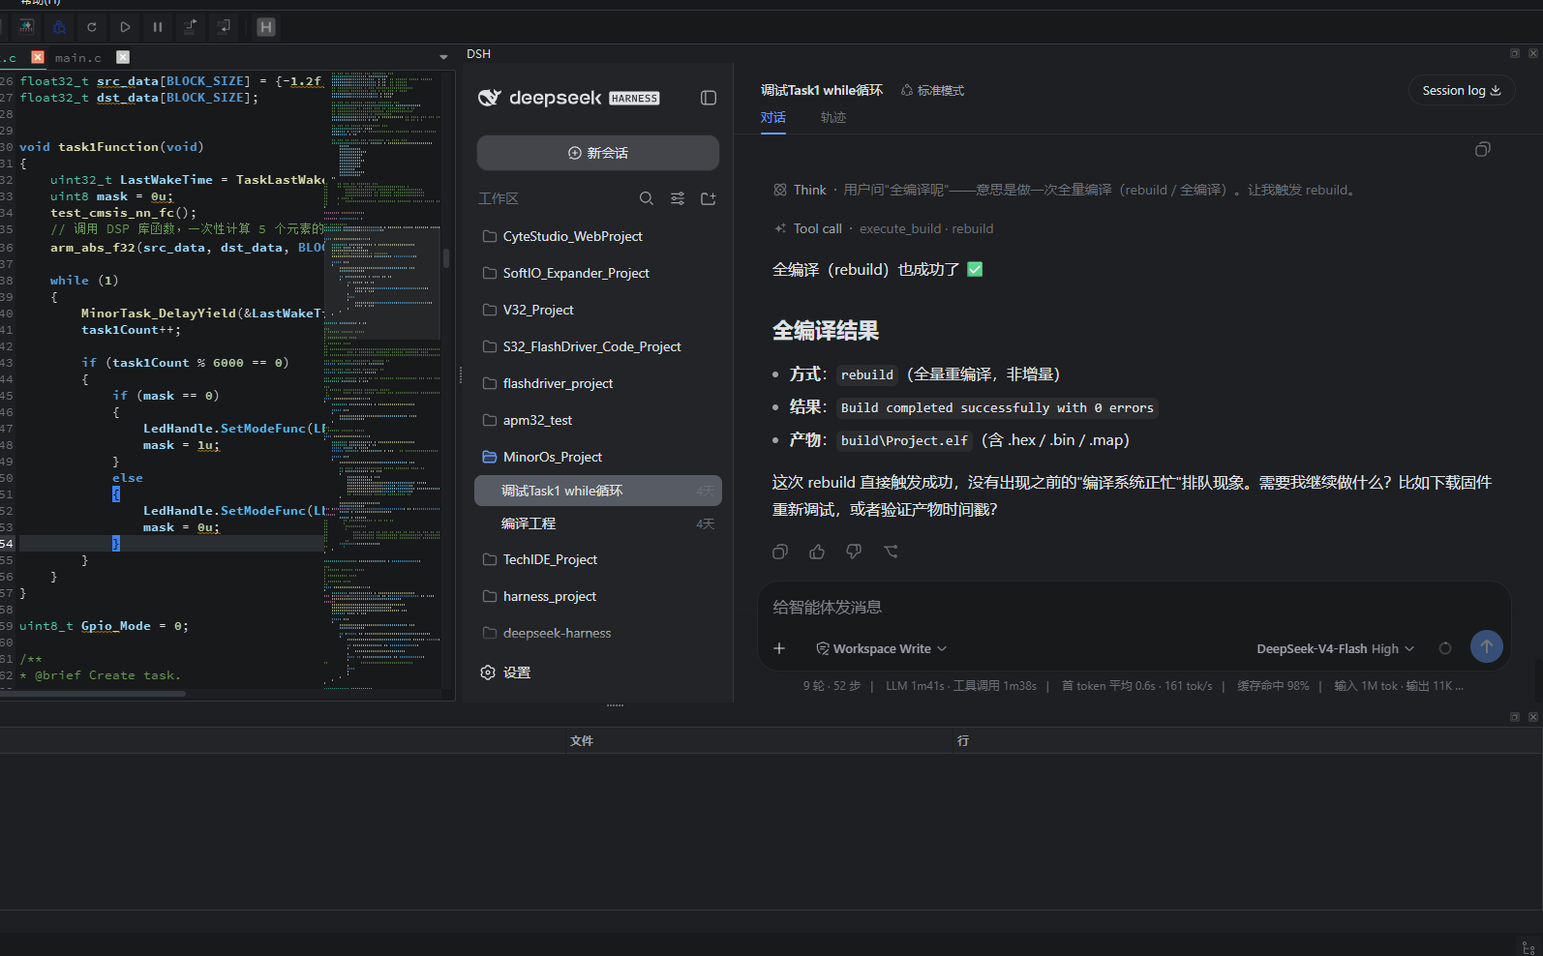Click the build\Project.elf code chip
This screenshot has height=956, width=1543.
coord(904,440)
